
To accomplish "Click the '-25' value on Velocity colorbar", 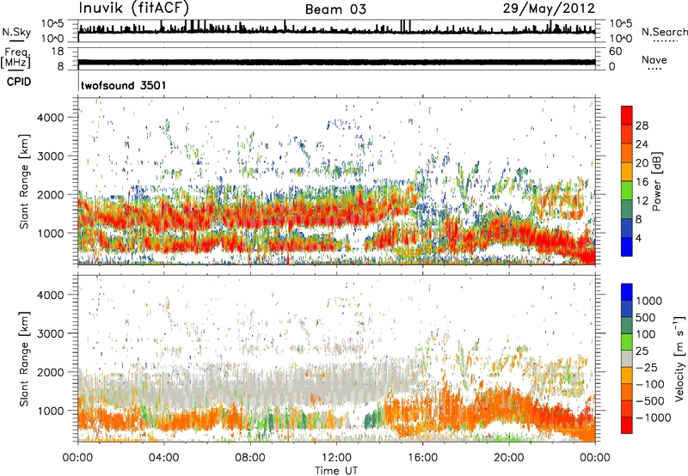I will (647, 367).
